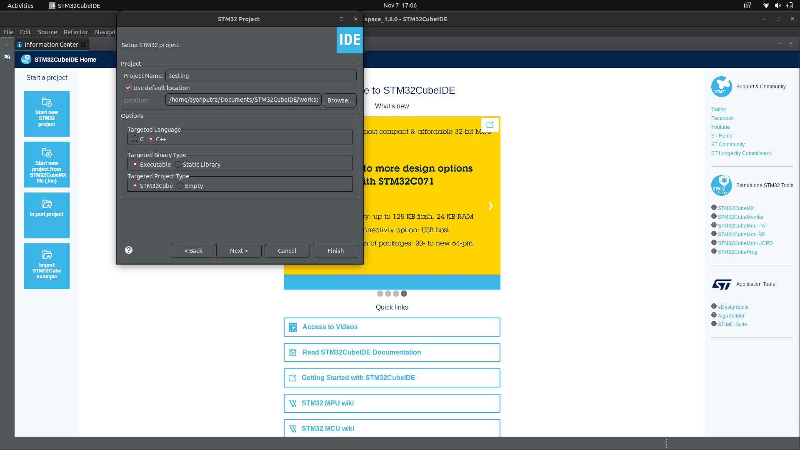The image size is (800, 450).
Task: Click the Standalone STM32 Tools icon
Action: (x=721, y=185)
